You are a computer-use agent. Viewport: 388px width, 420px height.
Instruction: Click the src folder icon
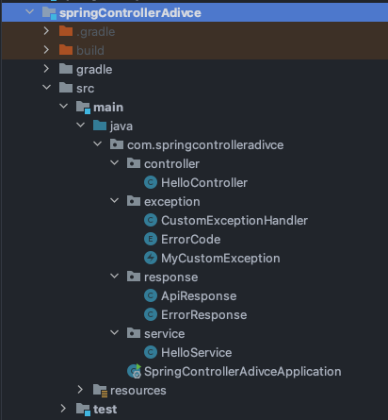(66, 88)
